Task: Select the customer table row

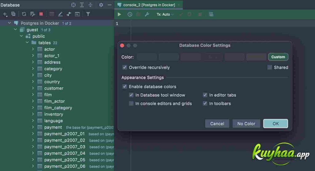Action: (57, 88)
